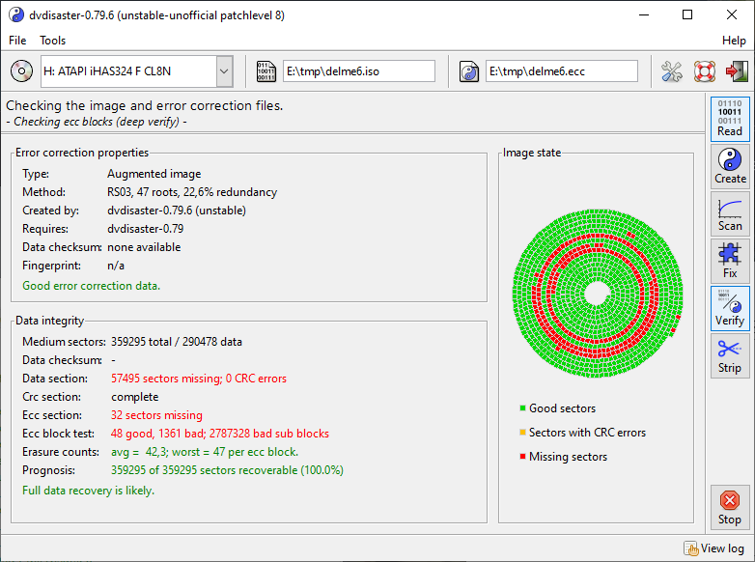Click the Verify button in sidebar
This screenshot has width=755, height=562.
point(730,307)
